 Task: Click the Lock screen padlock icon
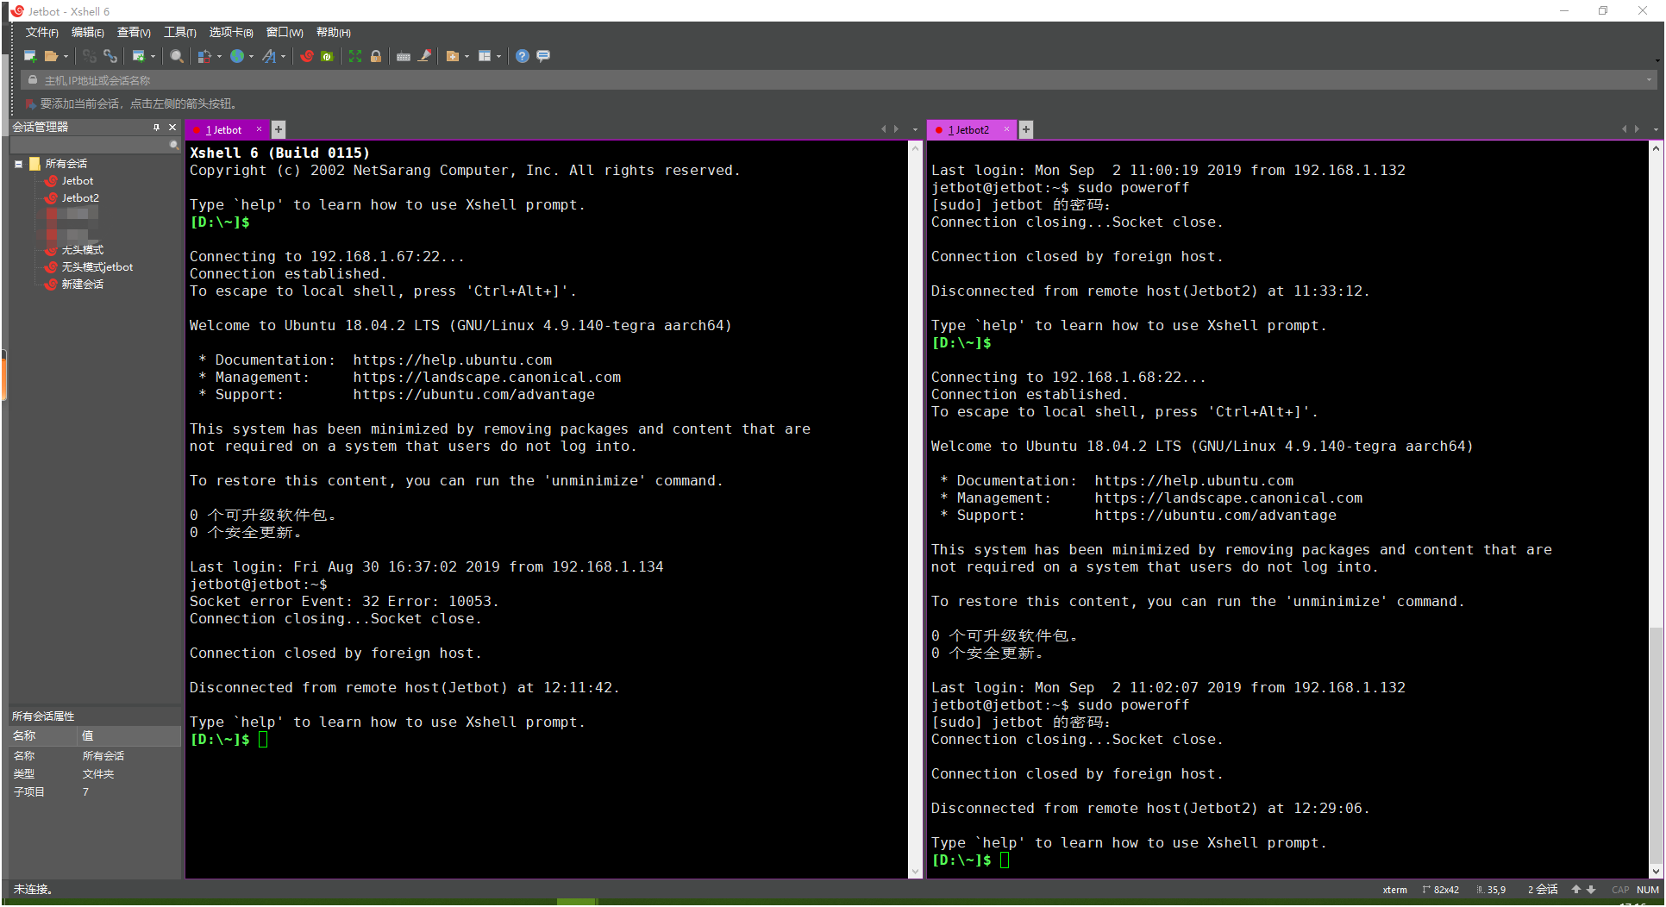(376, 56)
